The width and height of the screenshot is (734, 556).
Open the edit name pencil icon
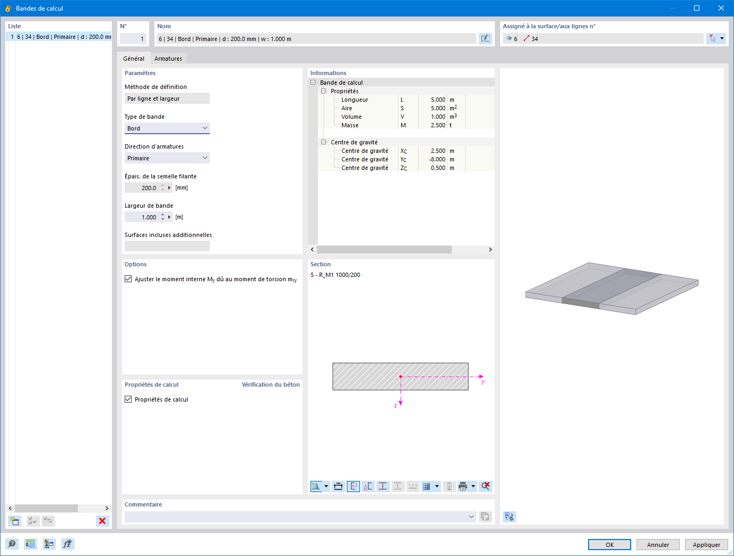485,38
